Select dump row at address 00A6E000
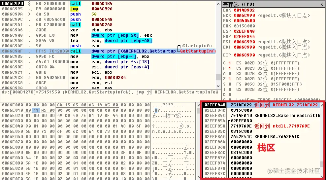 point(98,105)
